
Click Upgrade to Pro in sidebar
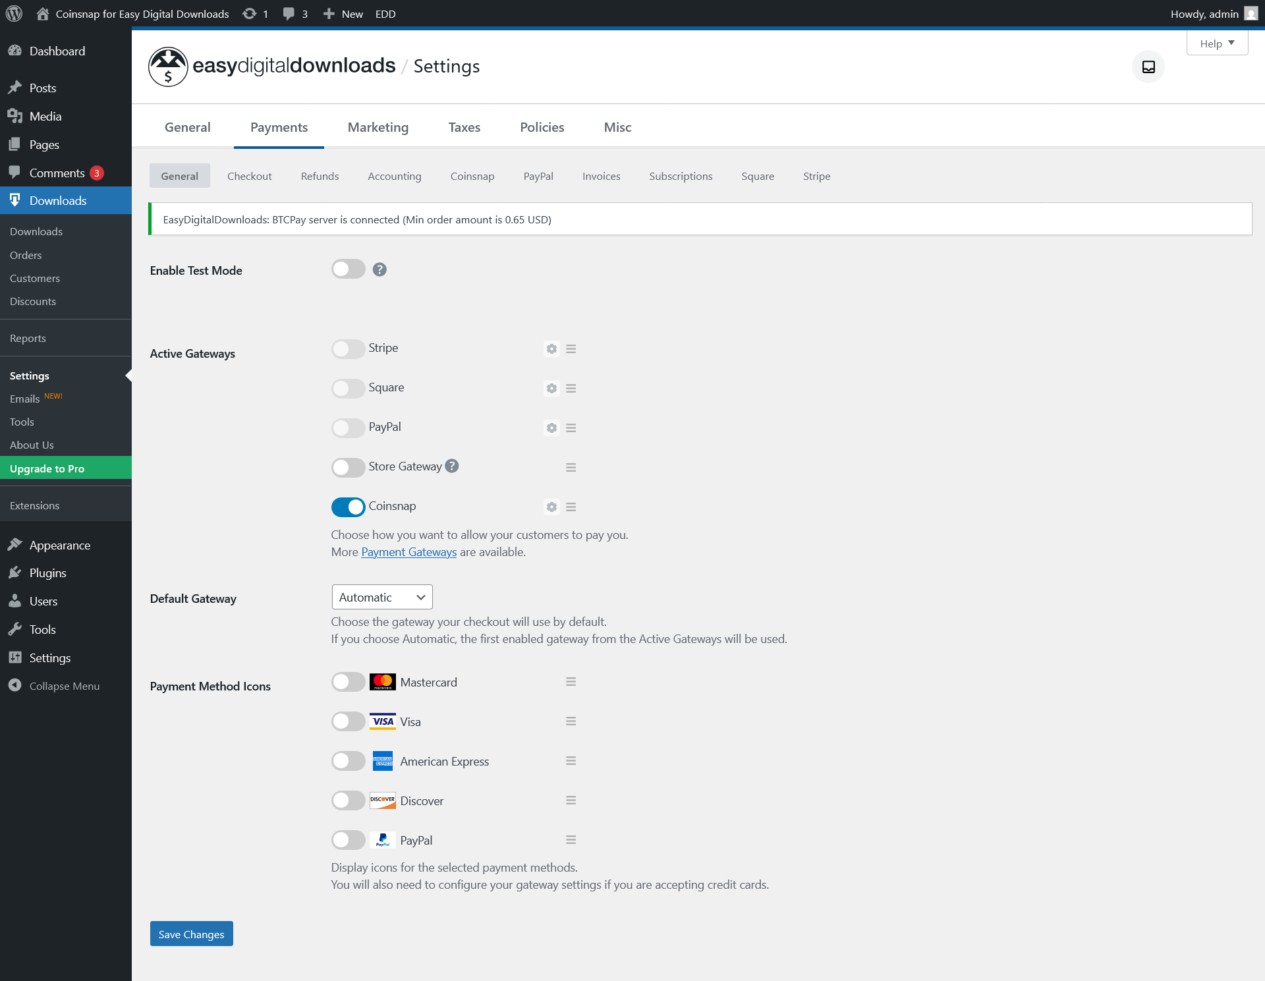[66, 468]
